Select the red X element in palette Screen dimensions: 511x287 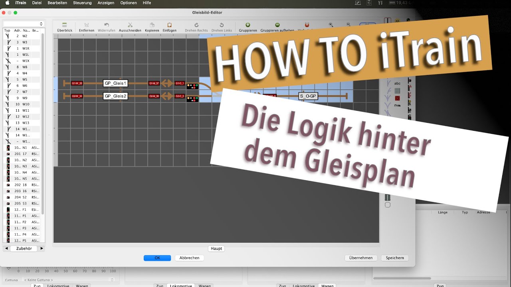pyautogui.click(x=397, y=98)
